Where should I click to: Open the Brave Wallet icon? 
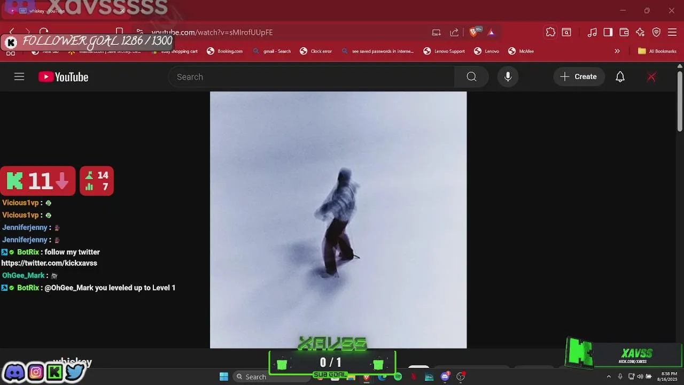624,32
